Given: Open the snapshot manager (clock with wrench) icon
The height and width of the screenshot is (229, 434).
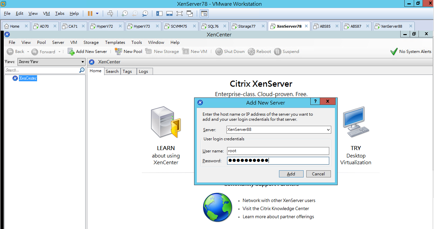Looking at the screenshot, I should pyautogui.click(x=145, y=13).
